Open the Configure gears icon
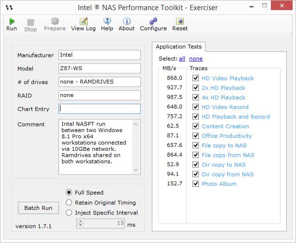The width and height of the screenshot is (296, 243). [153, 21]
